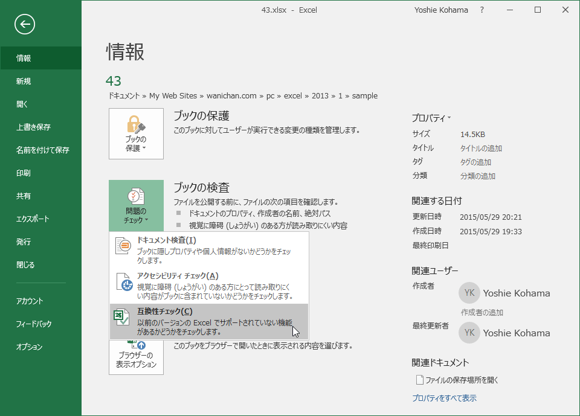Click the 最終印刷日 label
The image size is (580, 416).
[430, 246]
